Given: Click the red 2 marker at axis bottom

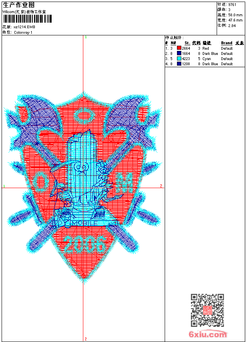Looking at the screenshot, I should click(86, 339).
